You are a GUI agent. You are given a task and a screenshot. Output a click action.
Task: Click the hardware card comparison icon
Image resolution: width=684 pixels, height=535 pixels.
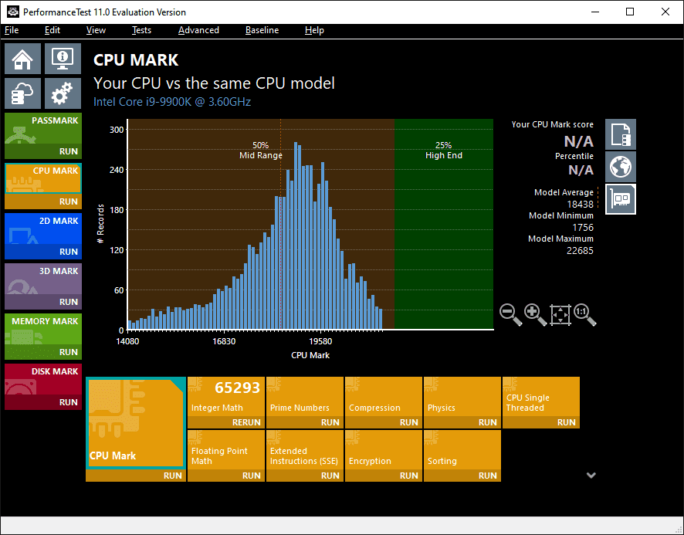tap(621, 199)
